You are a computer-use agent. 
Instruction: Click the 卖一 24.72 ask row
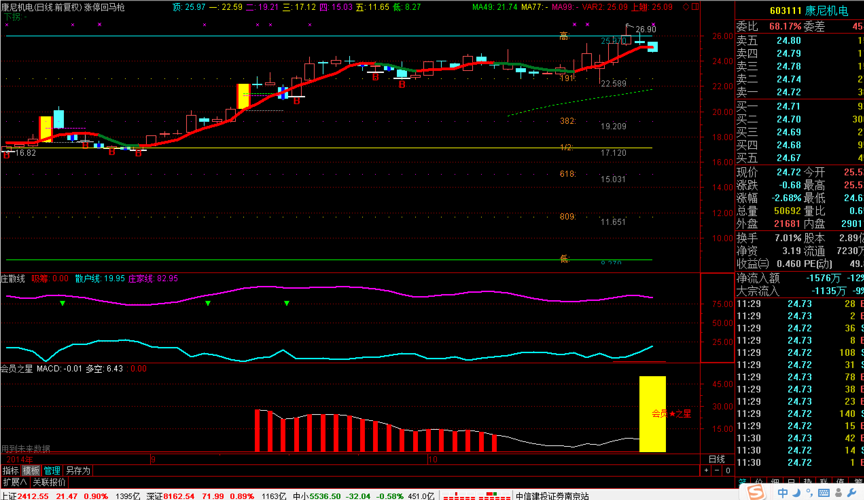pos(799,92)
